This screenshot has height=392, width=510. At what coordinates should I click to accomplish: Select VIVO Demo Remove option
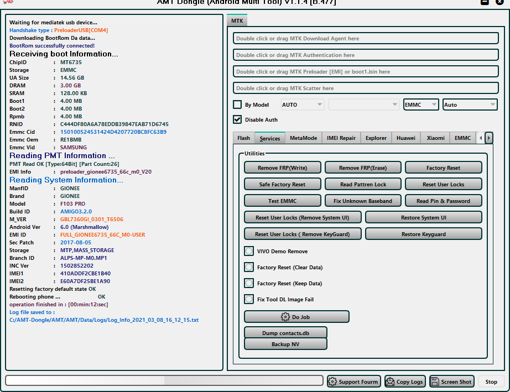[x=249, y=251]
